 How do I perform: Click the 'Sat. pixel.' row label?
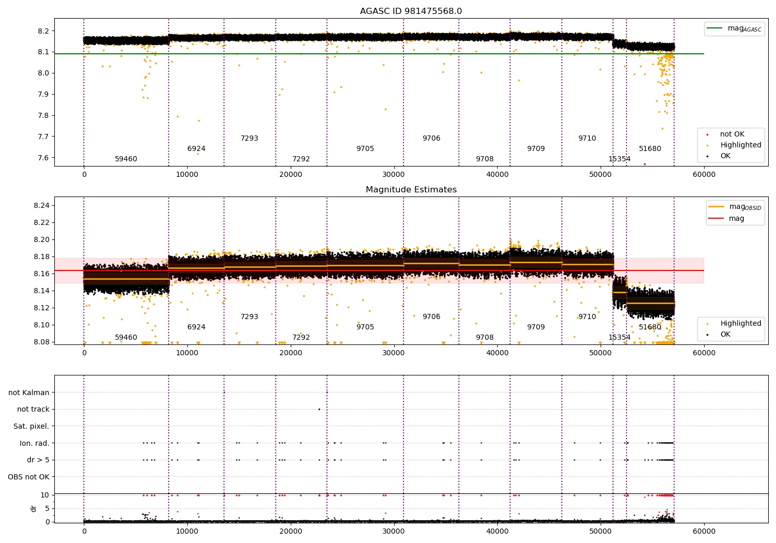[32, 427]
